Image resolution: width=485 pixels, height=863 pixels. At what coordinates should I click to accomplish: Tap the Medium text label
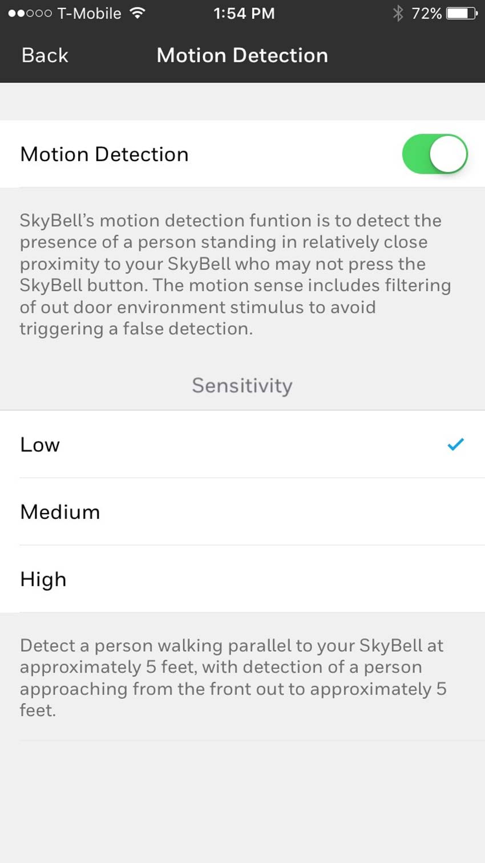point(60,512)
